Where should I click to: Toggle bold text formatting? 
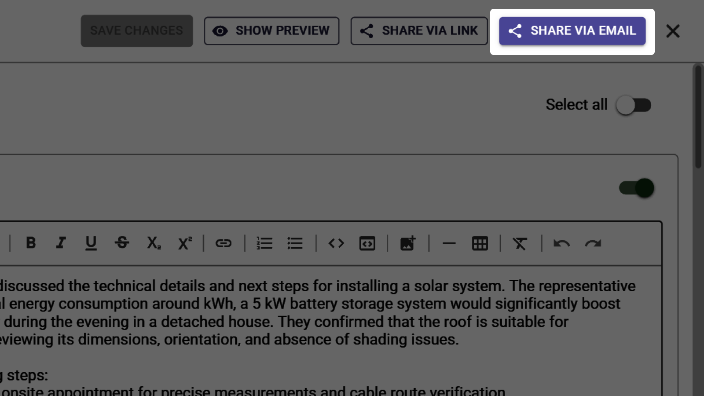[x=31, y=243]
